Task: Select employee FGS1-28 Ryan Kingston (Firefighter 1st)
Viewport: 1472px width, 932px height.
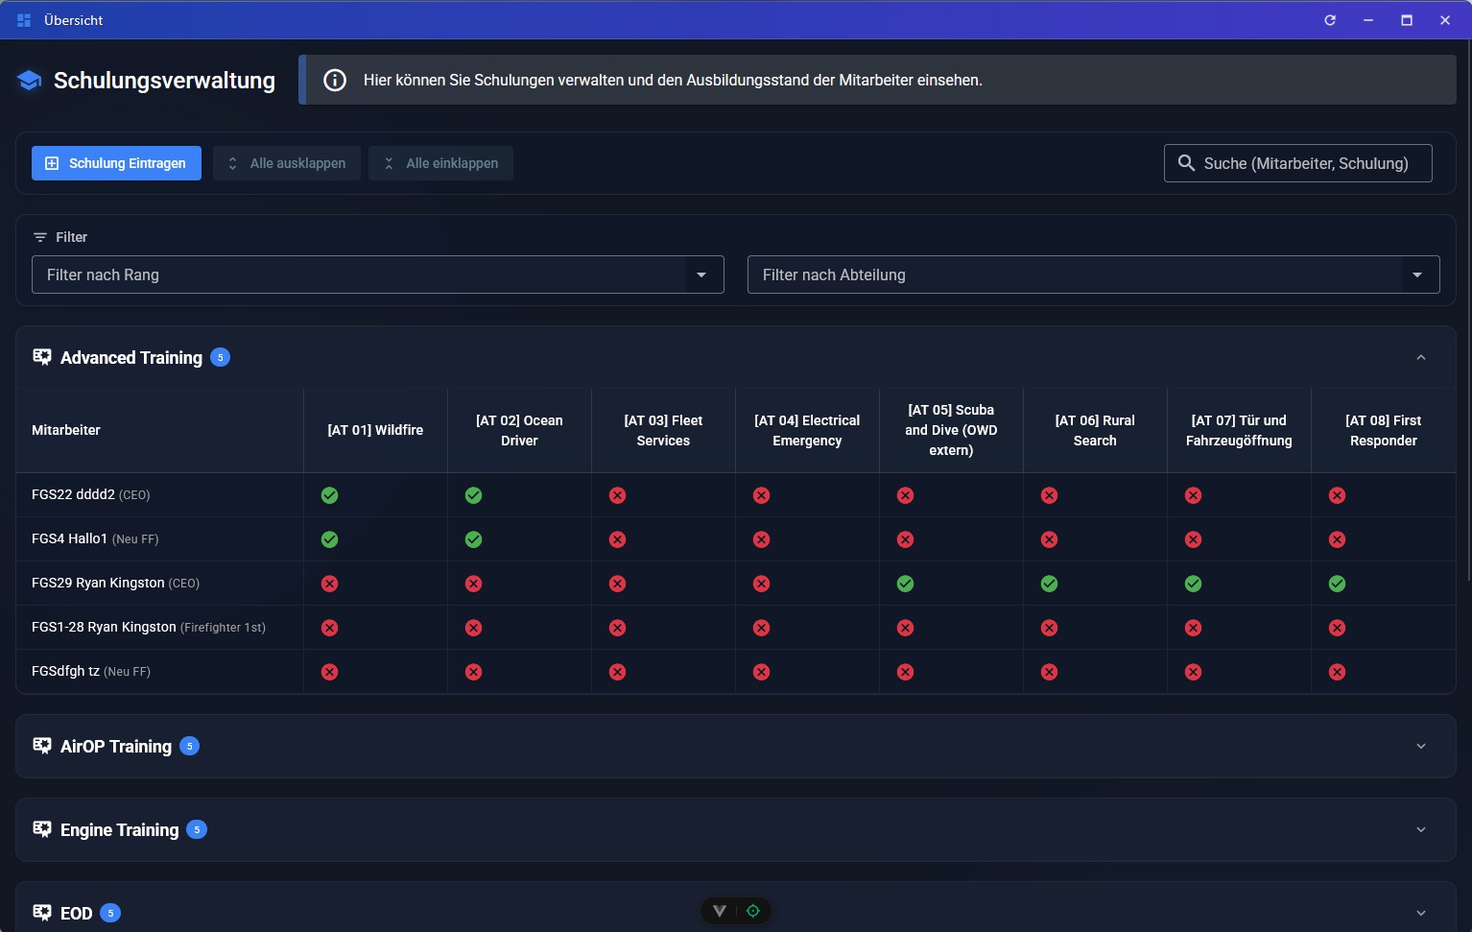Action: coord(149,628)
